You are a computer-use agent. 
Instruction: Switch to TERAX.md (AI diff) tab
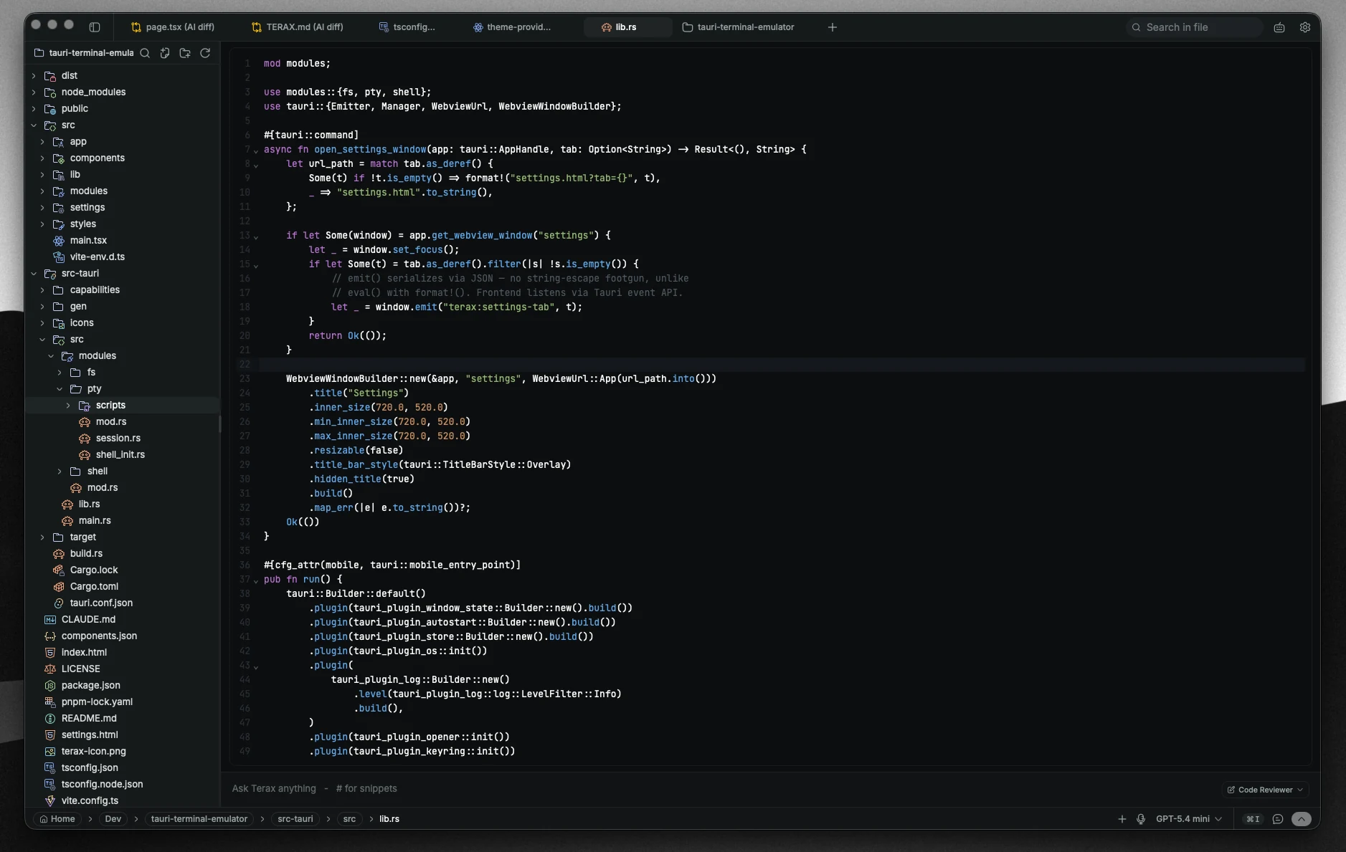coord(298,27)
